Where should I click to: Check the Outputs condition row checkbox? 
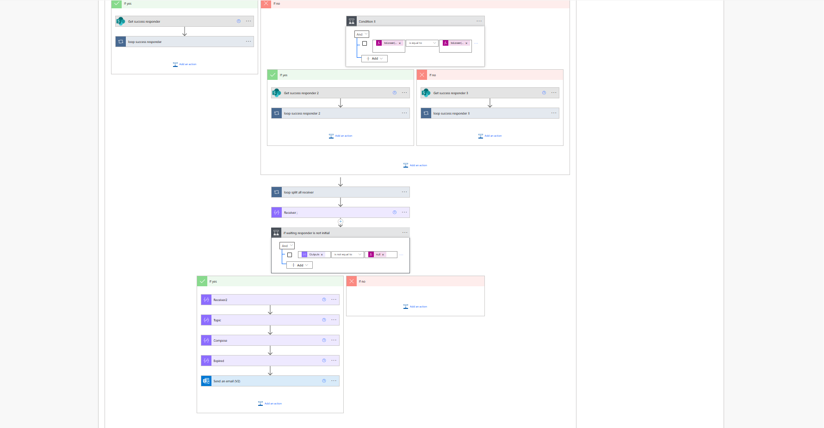290,255
